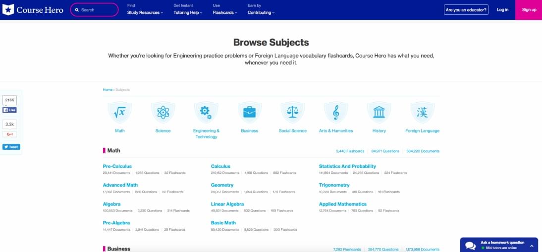542x252 pixels.
Task: Click the Math text label under icons
Action: point(119,130)
